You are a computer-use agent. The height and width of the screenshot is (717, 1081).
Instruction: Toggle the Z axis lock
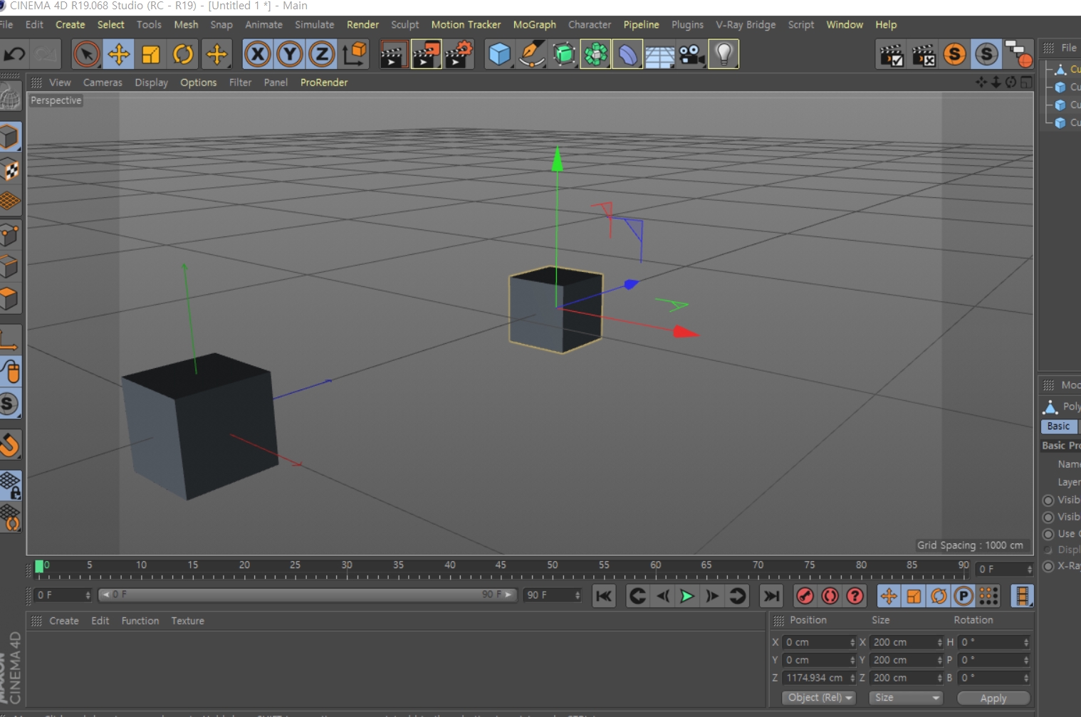coord(322,54)
